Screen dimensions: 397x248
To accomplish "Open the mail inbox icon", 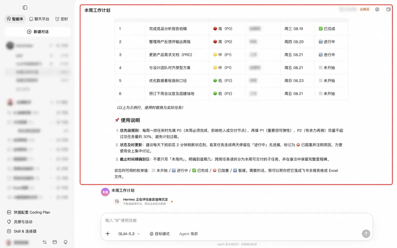I will [x=55, y=242].
